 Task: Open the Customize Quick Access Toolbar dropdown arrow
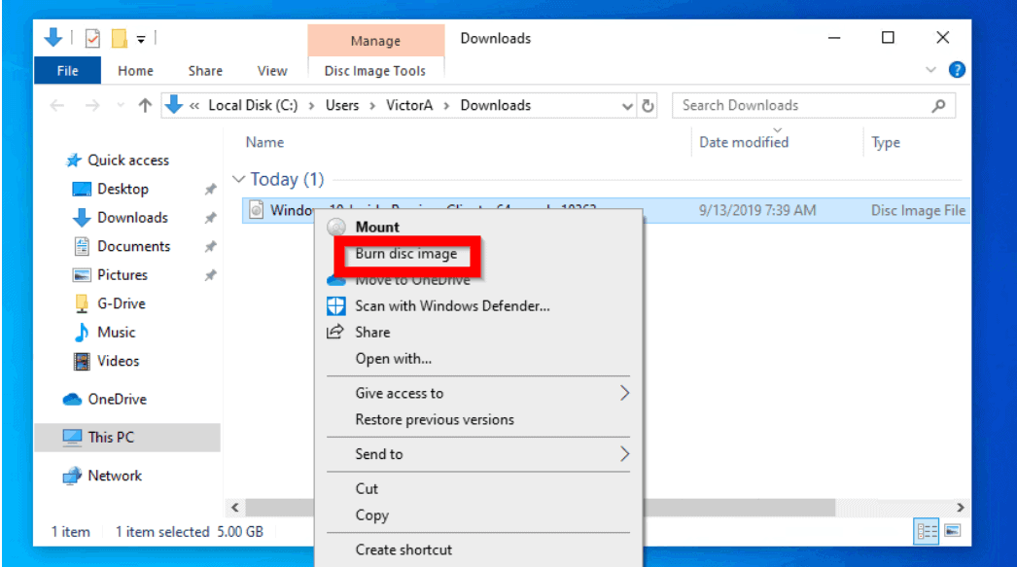point(141,40)
